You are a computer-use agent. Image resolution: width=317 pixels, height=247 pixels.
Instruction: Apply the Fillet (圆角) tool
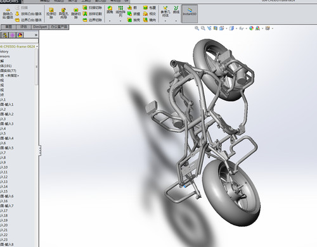click(110, 10)
